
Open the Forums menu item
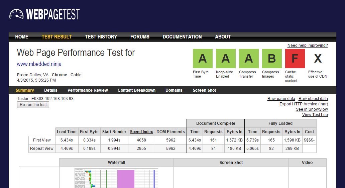(140, 37)
